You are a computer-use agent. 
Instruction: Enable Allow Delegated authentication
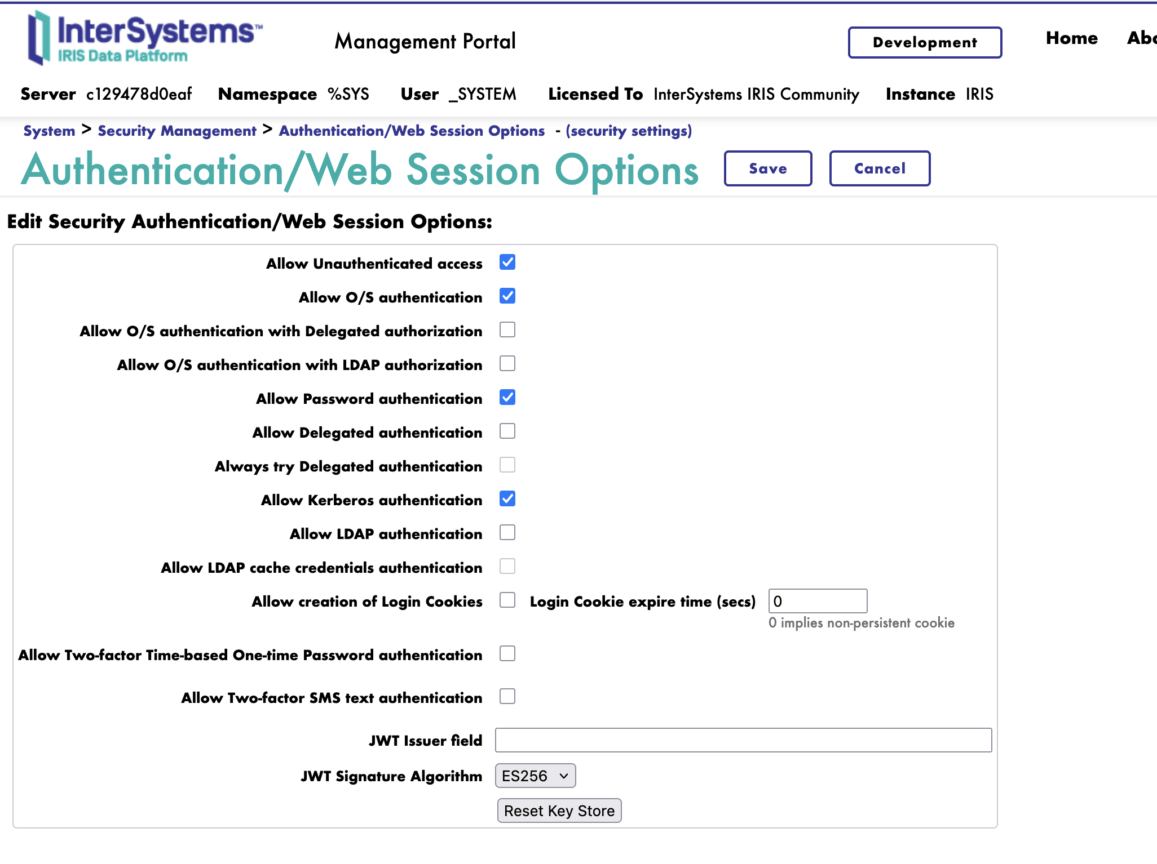tap(507, 431)
